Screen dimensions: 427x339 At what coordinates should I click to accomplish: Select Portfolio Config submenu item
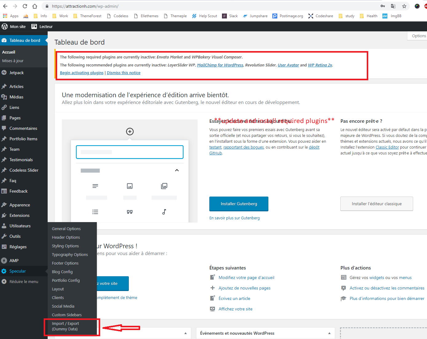[x=66, y=280]
